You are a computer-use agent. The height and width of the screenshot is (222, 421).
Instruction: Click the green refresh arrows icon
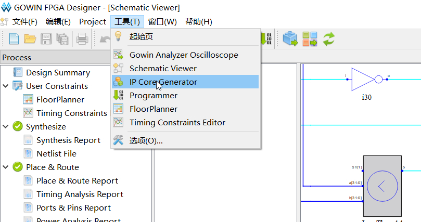click(329, 39)
